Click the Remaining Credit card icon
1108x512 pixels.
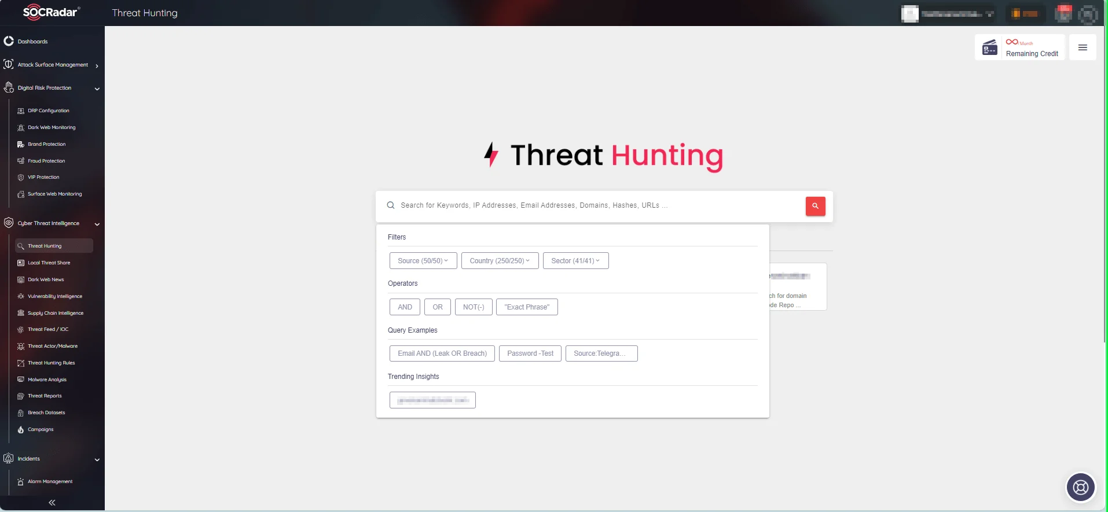tap(990, 47)
